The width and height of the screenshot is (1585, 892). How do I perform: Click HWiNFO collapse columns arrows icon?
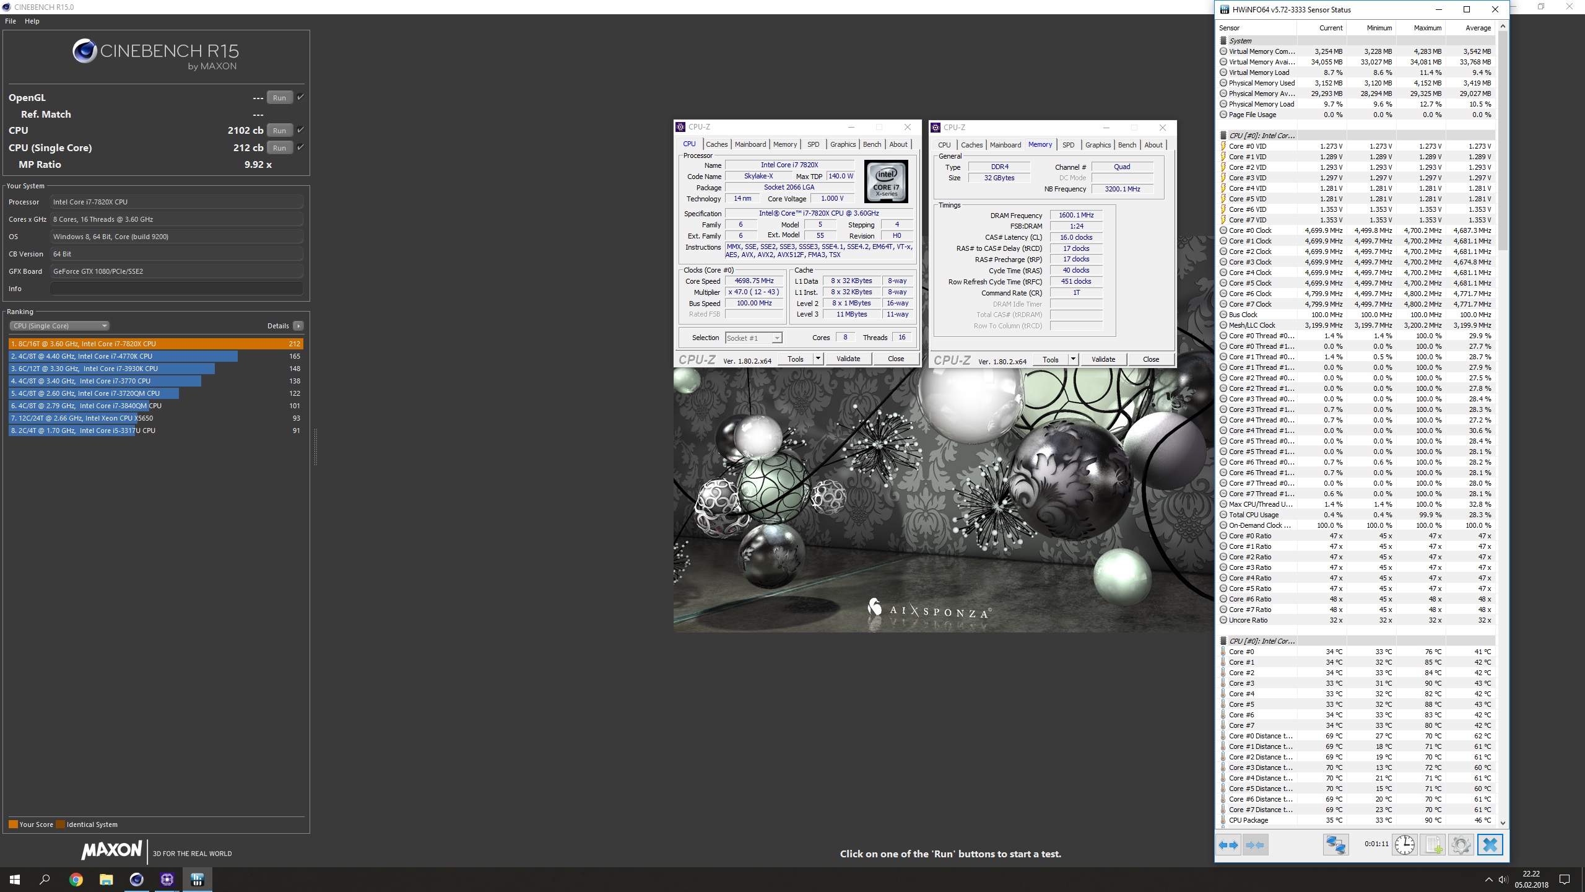pos(1255,844)
